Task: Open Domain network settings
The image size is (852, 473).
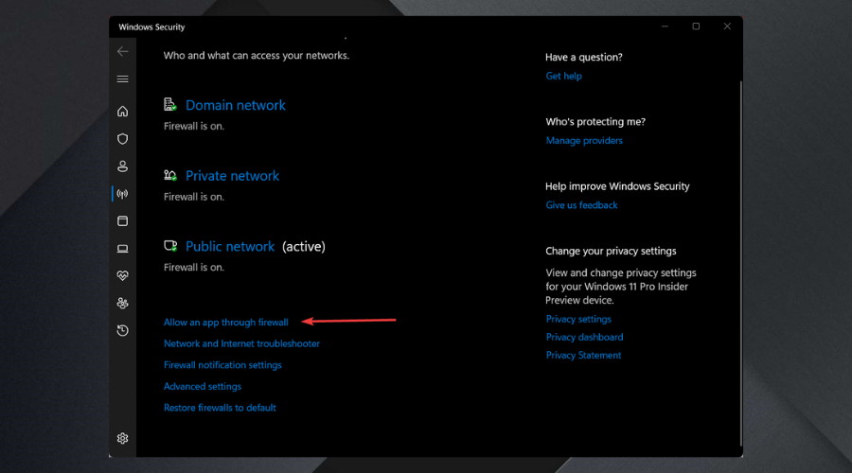Action: pos(235,105)
